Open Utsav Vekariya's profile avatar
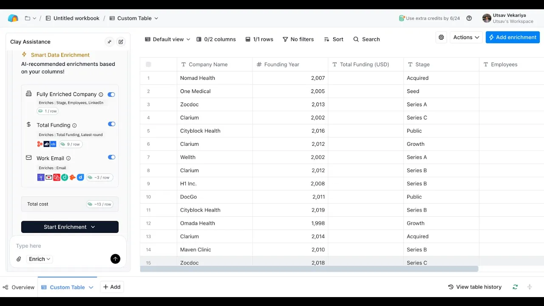544x306 pixels. (487, 18)
